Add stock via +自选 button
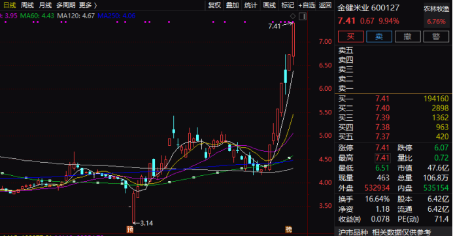Screen dimensions: 453x236 [x=307, y=5]
